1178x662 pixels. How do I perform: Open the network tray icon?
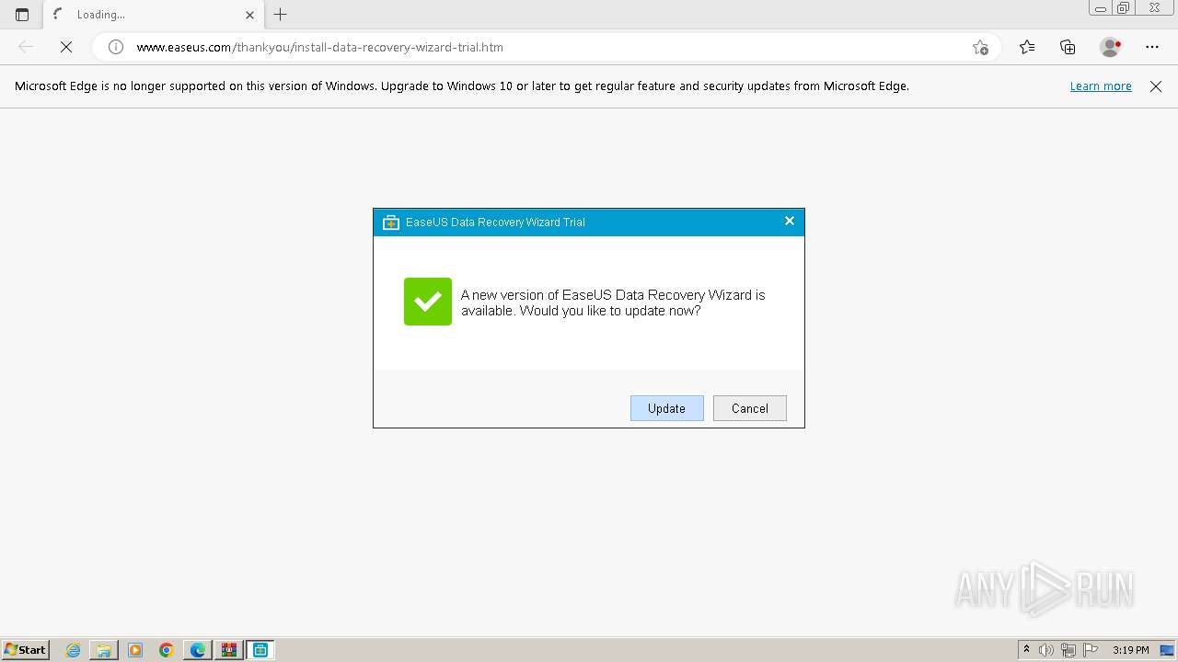pos(1068,650)
